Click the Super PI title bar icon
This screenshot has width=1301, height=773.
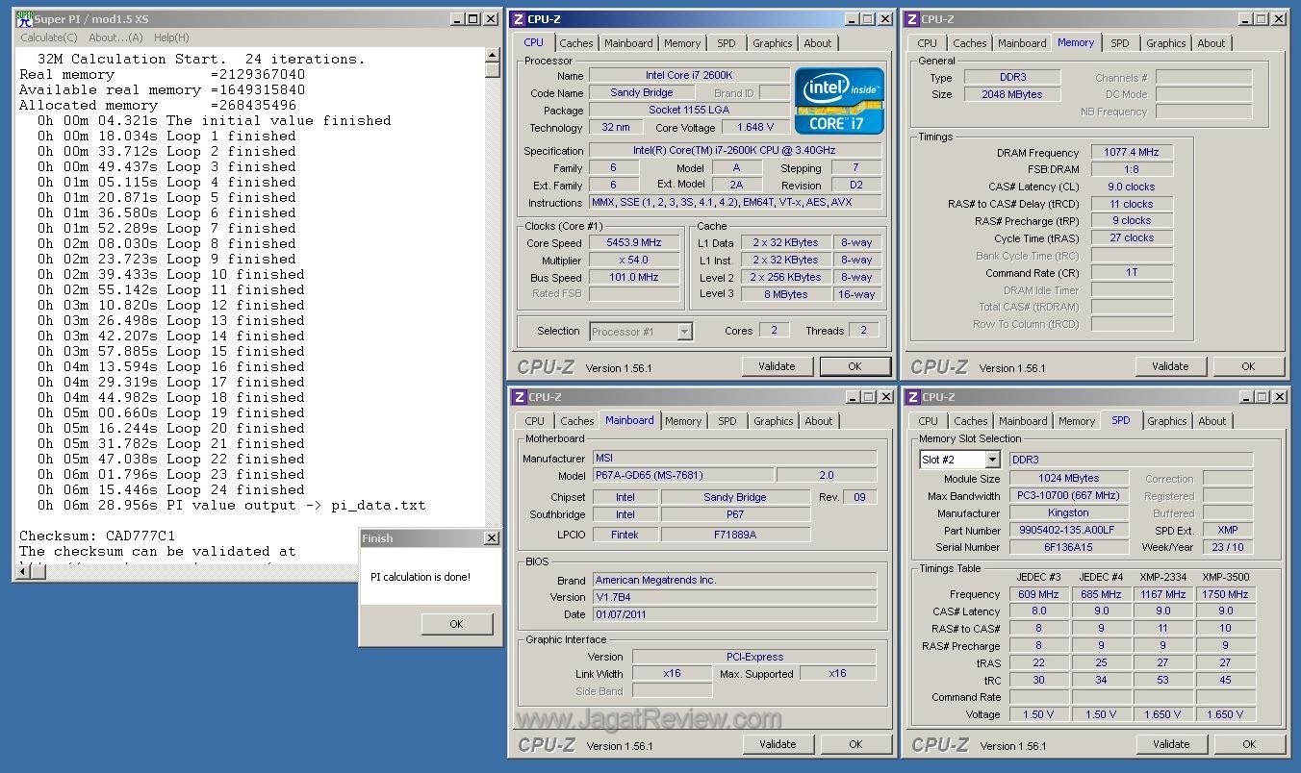pyautogui.click(x=25, y=18)
